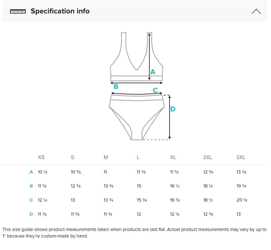271x250 pixels.
Task: Click the teal D label beside the bottoms
Action: coord(173,109)
